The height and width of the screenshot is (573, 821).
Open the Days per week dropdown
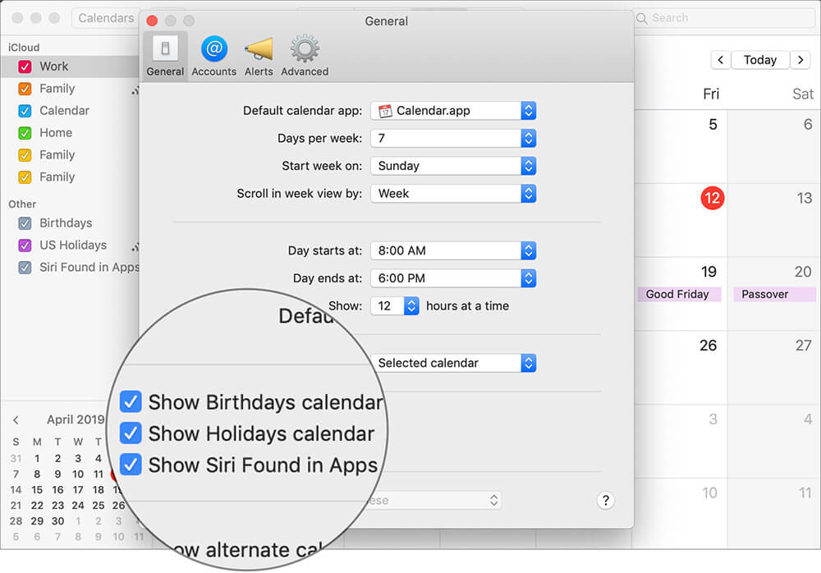(528, 138)
